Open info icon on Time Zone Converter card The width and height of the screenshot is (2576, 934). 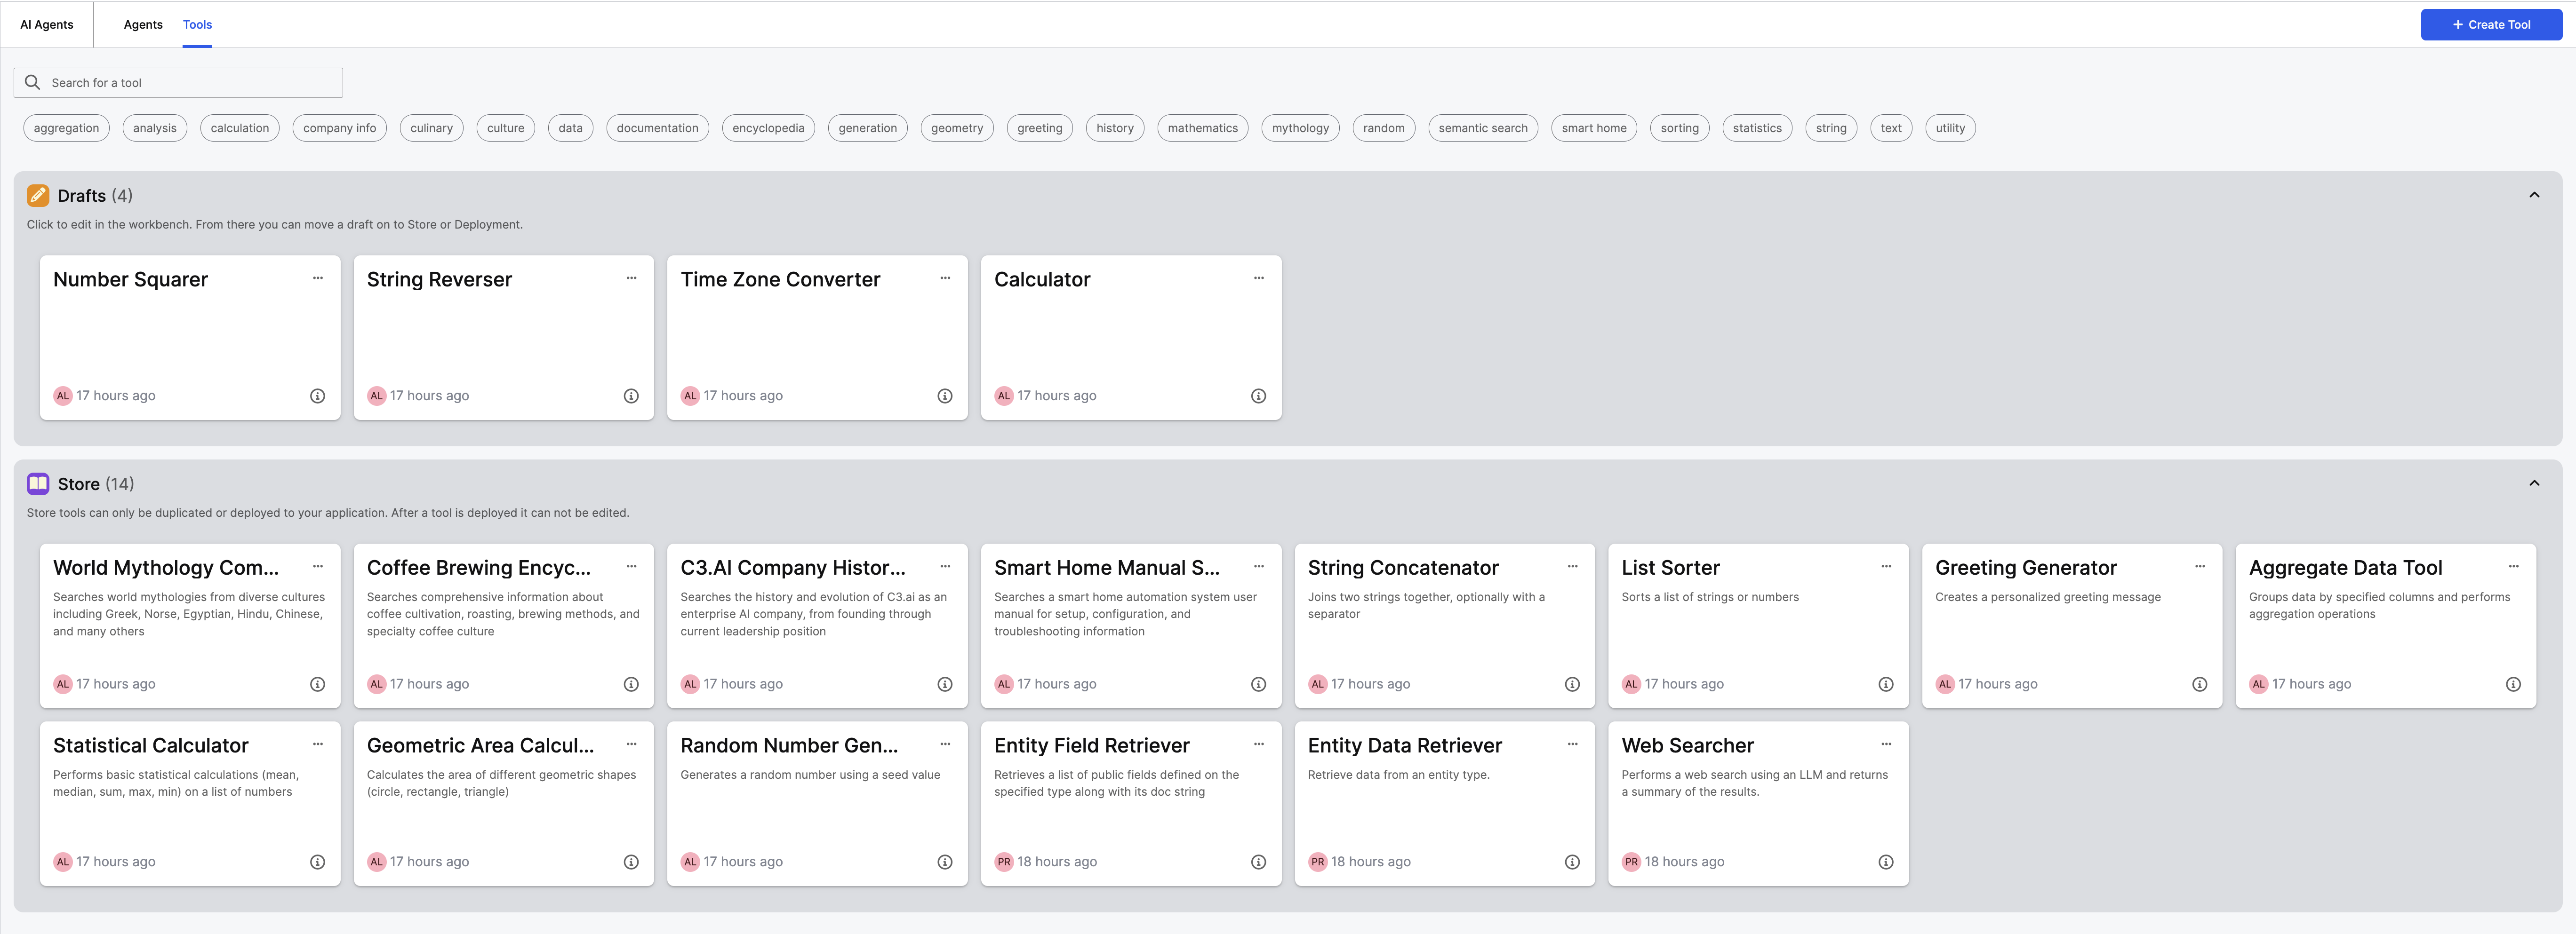click(945, 396)
